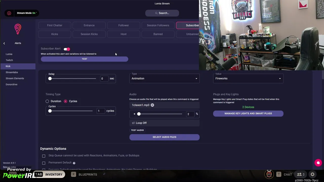Switch to Entrance alert tab
The height and width of the screenshot is (182, 324).
[x=89, y=25]
